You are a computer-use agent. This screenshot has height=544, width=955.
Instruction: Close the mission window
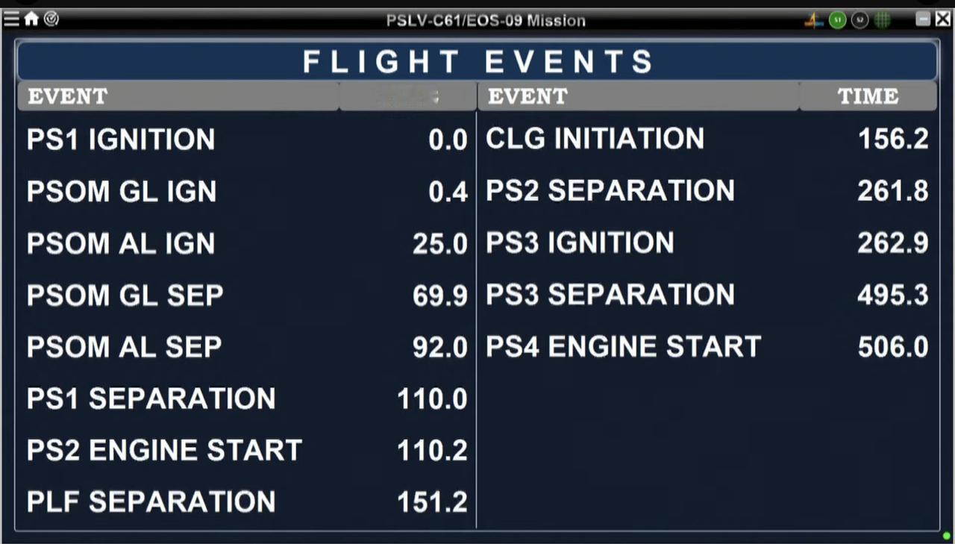click(943, 20)
